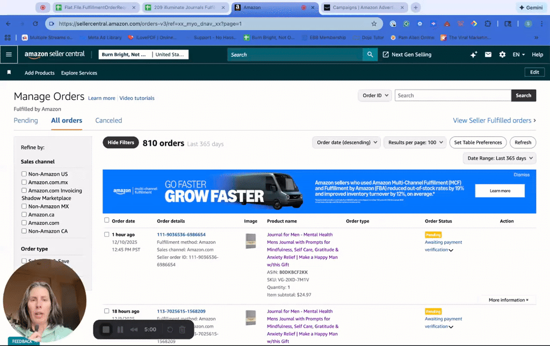Click the browser extensions puzzle icon
Screen dimensions: 550x346
tap(487, 24)
